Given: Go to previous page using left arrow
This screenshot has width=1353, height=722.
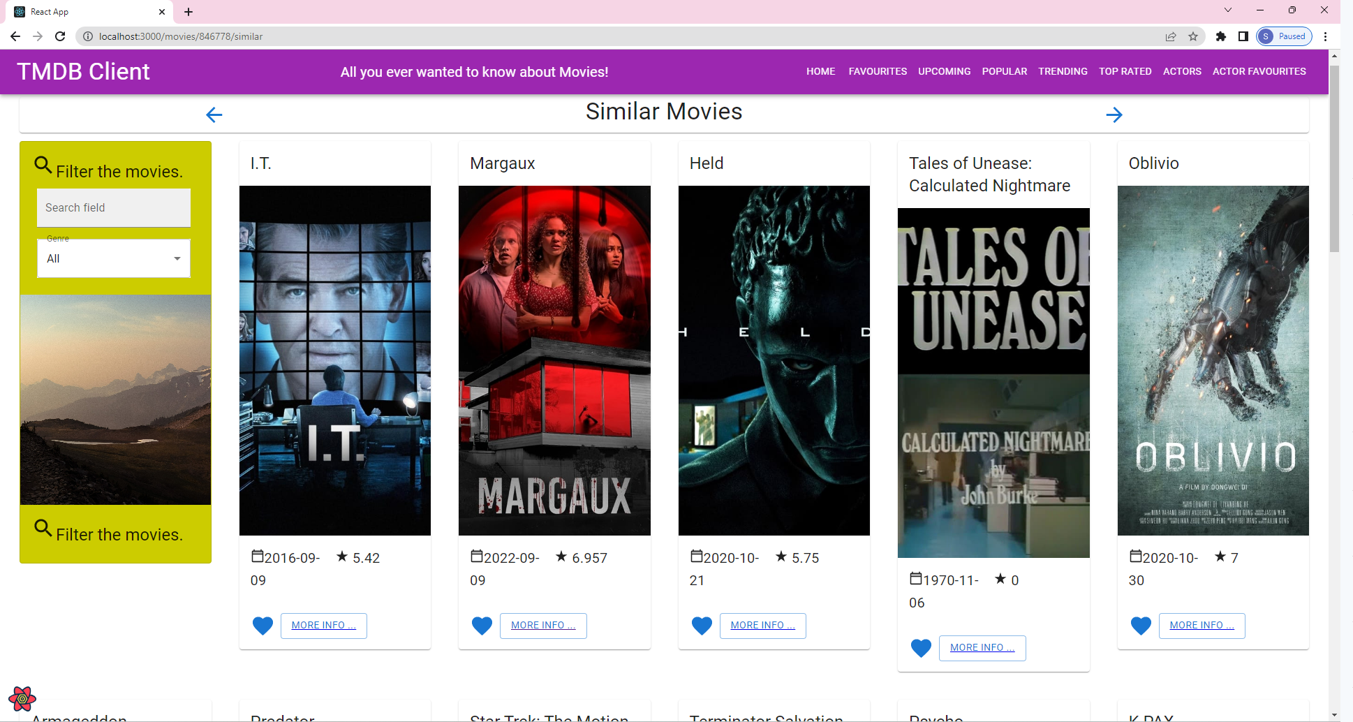Looking at the screenshot, I should point(214,115).
